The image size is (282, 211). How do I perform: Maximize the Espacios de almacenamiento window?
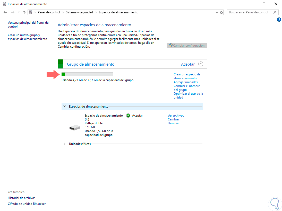click(x=264, y=4)
